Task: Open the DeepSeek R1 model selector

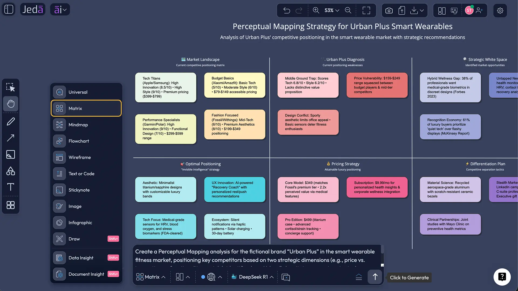Action: [x=253, y=277]
